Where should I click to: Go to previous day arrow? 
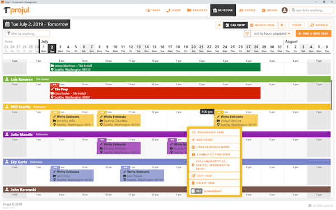pos(219,25)
